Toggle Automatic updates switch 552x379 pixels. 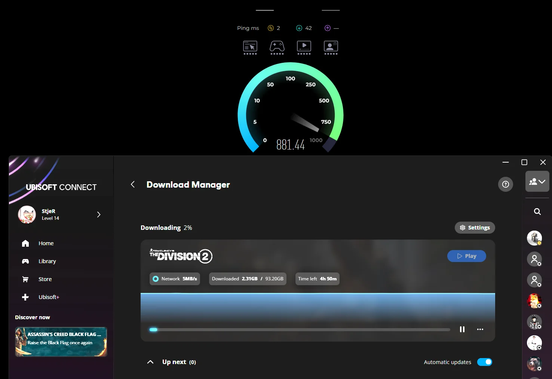click(x=485, y=362)
